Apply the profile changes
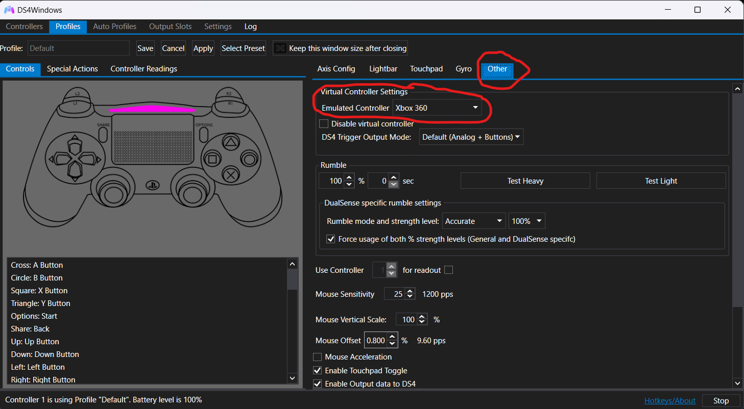744x409 pixels. (x=203, y=48)
